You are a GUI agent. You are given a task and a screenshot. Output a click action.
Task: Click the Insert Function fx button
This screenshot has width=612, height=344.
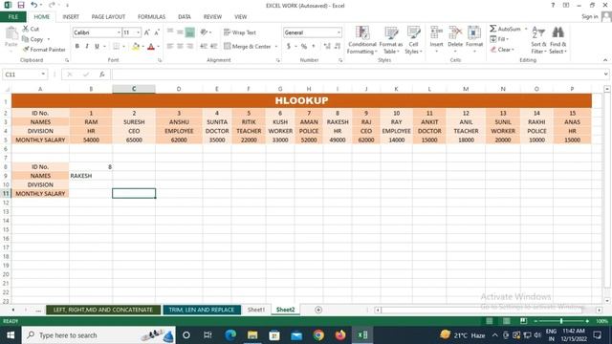(102, 75)
